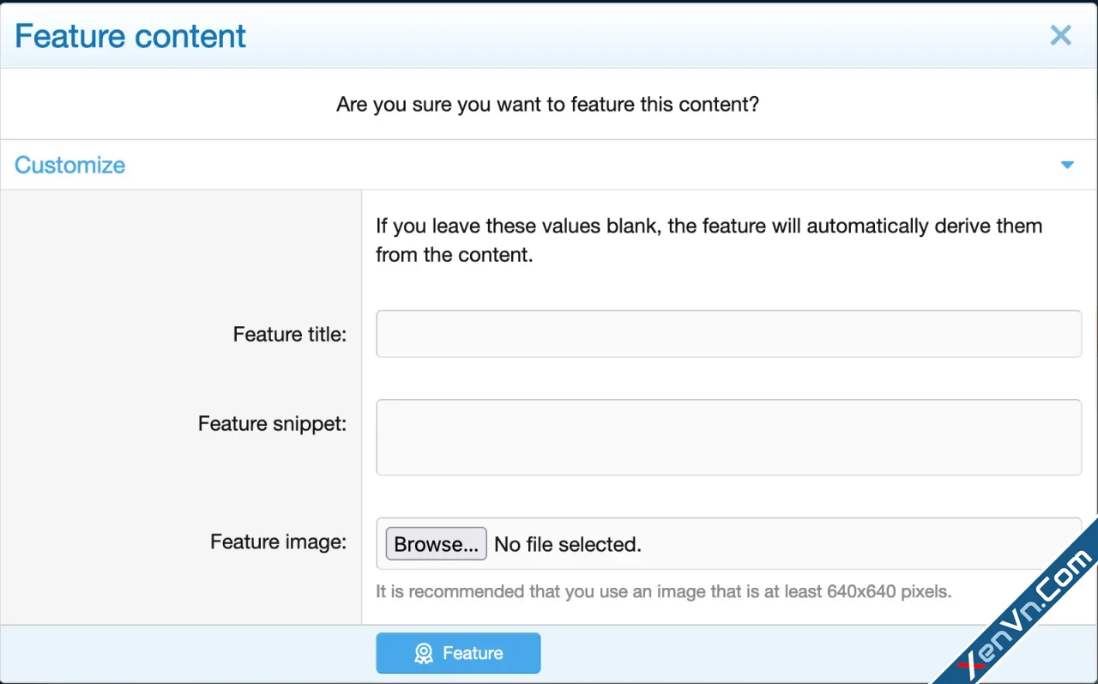
Task: Click the Feature content dialog title
Action: click(130, 35)
